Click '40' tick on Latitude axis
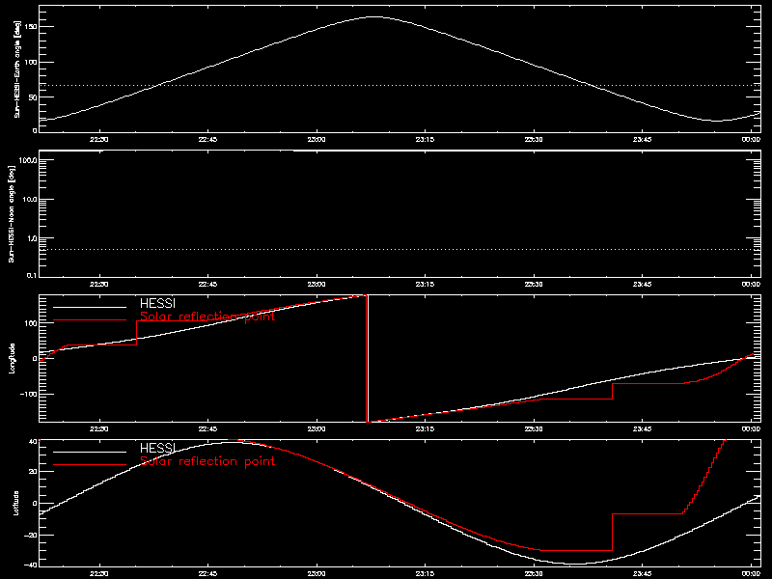This screenshot has width=772, height=579. click(33, 442)
